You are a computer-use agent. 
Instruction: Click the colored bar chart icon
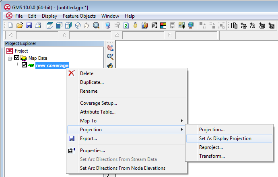[x=145, y=25]
